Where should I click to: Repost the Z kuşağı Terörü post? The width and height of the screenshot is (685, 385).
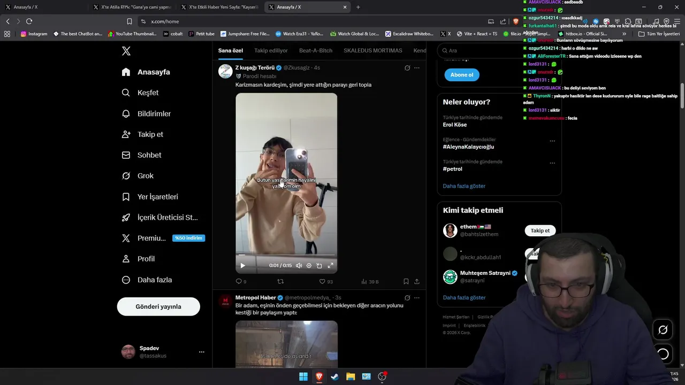280,281
